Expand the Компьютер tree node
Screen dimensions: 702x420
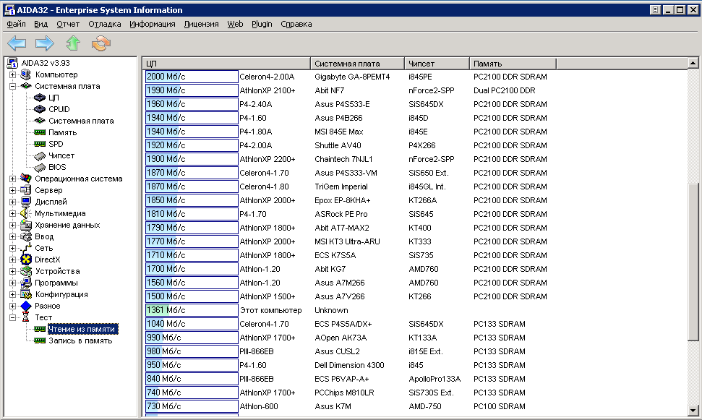[x=12, y=74]
